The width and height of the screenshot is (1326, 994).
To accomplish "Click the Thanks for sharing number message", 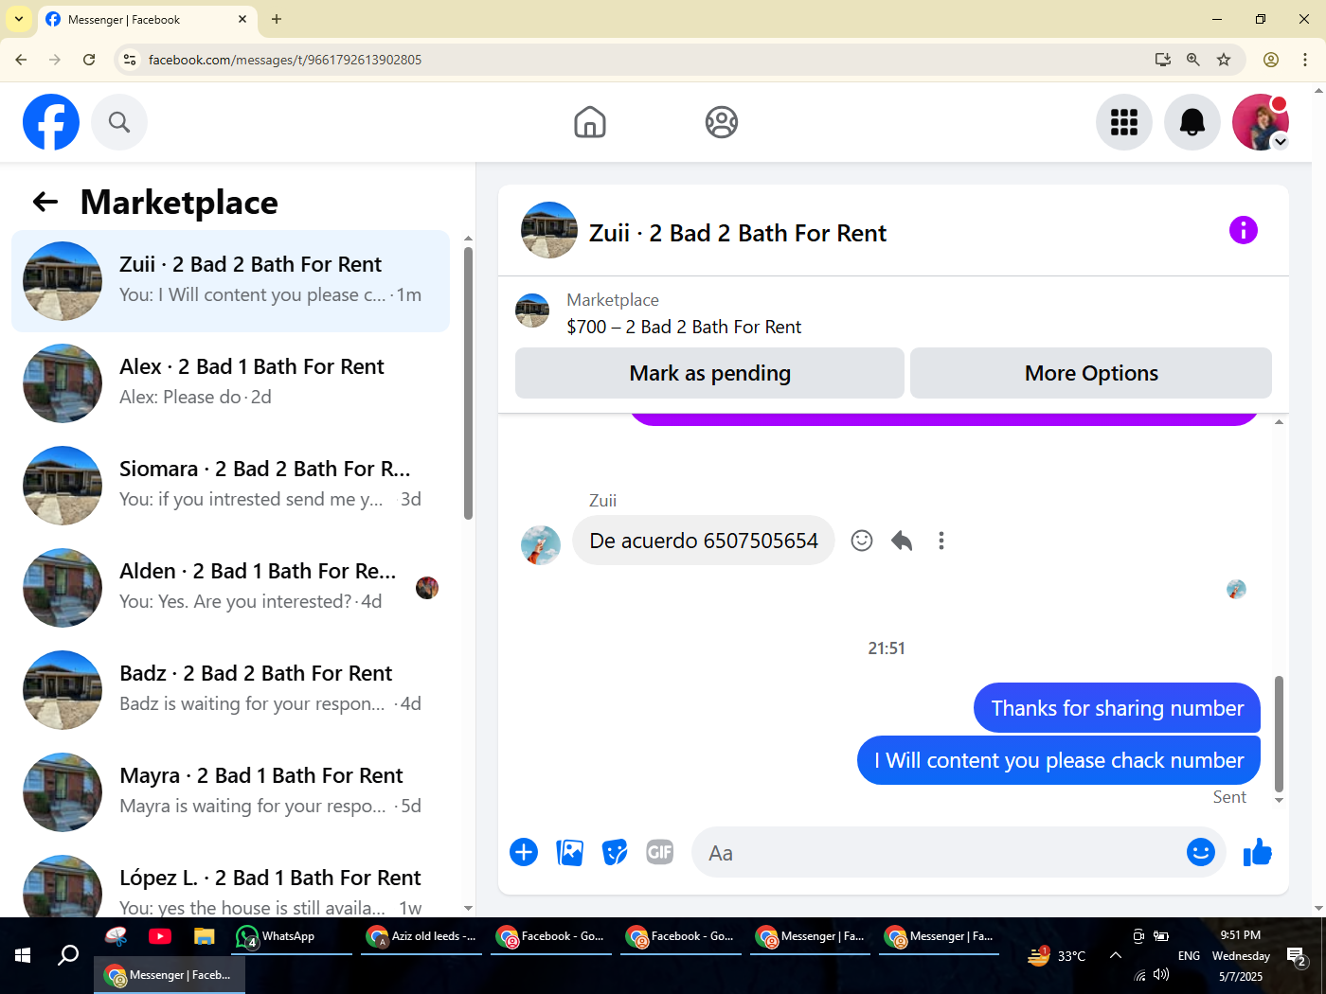I will pos(1117,708).
